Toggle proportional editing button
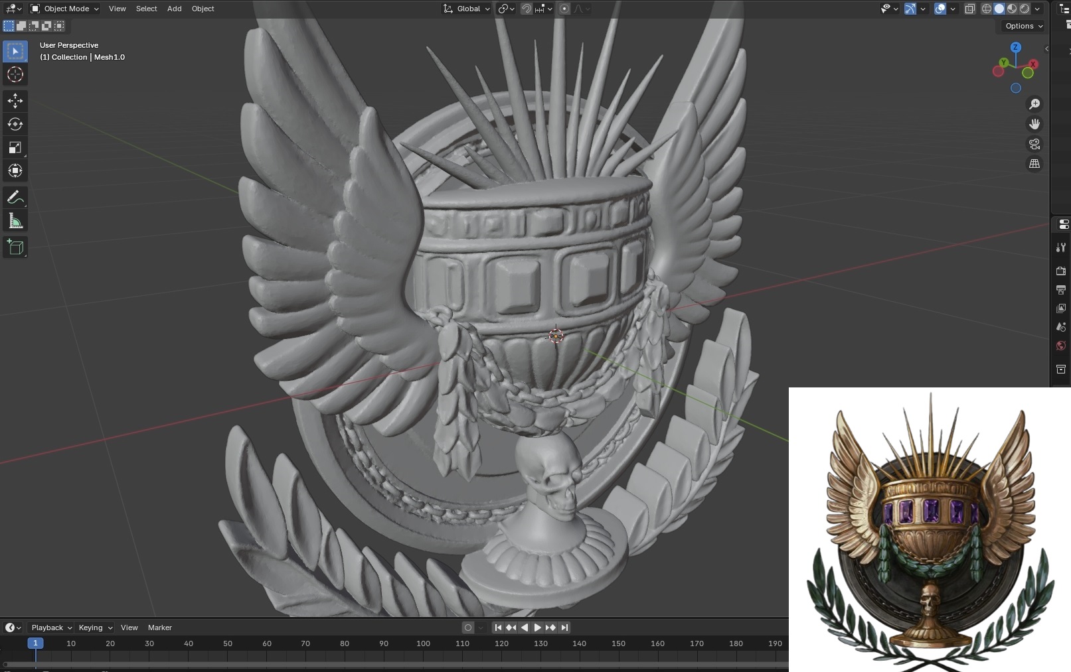 pyautogui.click(x=564, y=9)
